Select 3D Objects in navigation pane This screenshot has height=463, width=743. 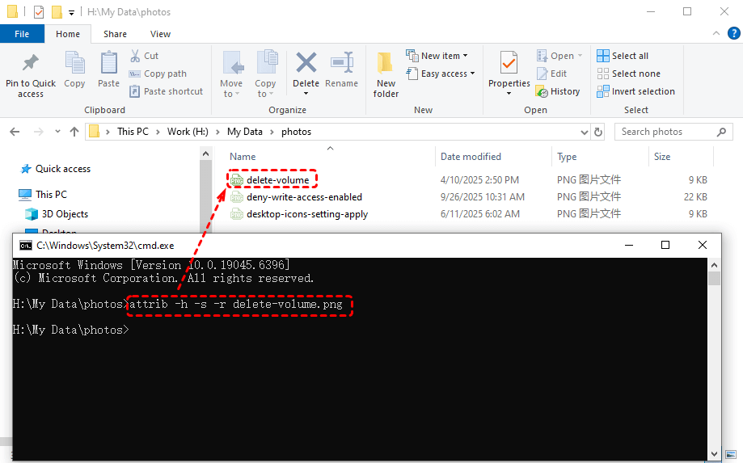point(65,214)
